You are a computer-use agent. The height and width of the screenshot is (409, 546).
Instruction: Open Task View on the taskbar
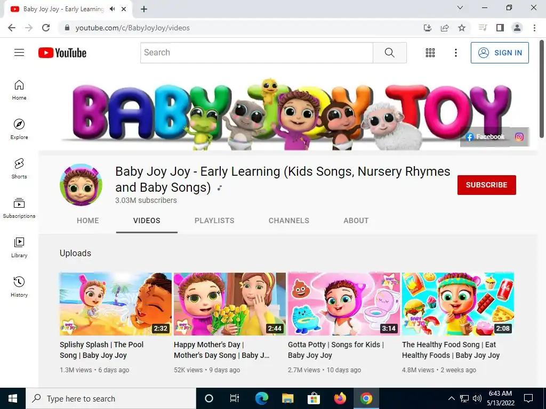(235, 398)
